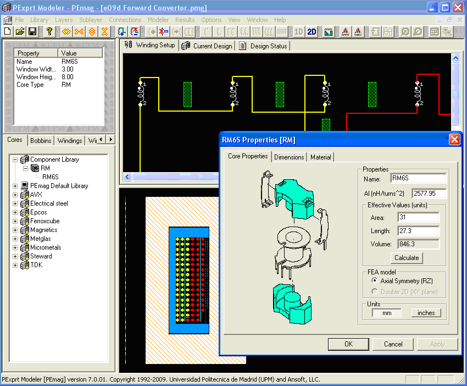Click the grayed coil with arrow toolbar icon

[x=176, y=31]
